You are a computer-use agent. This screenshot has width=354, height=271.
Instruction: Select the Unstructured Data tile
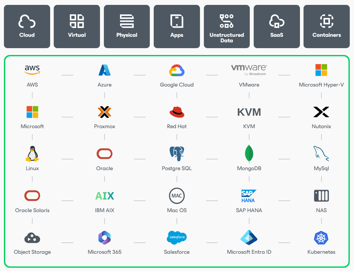coord(227,26)
